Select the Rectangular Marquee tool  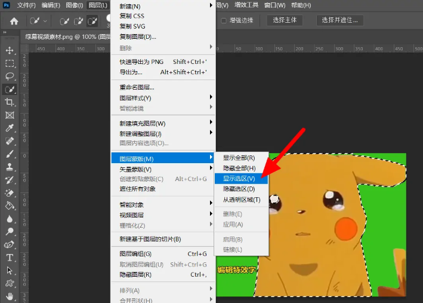(x=10, y=63)
